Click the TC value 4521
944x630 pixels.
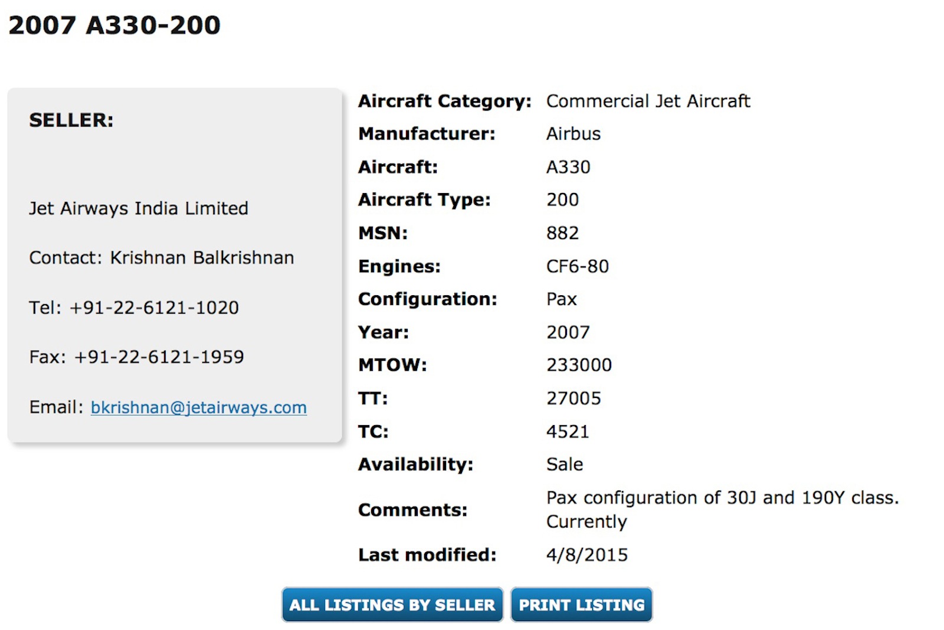tap(568, 432)
